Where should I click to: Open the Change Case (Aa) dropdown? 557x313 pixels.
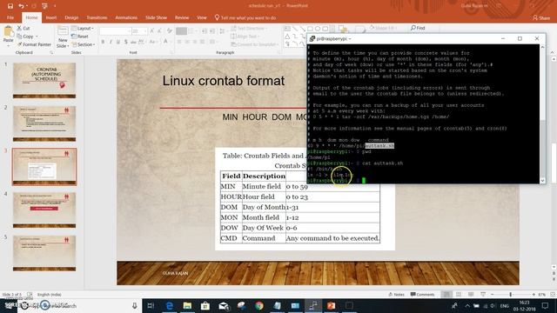tap(153, 42)
